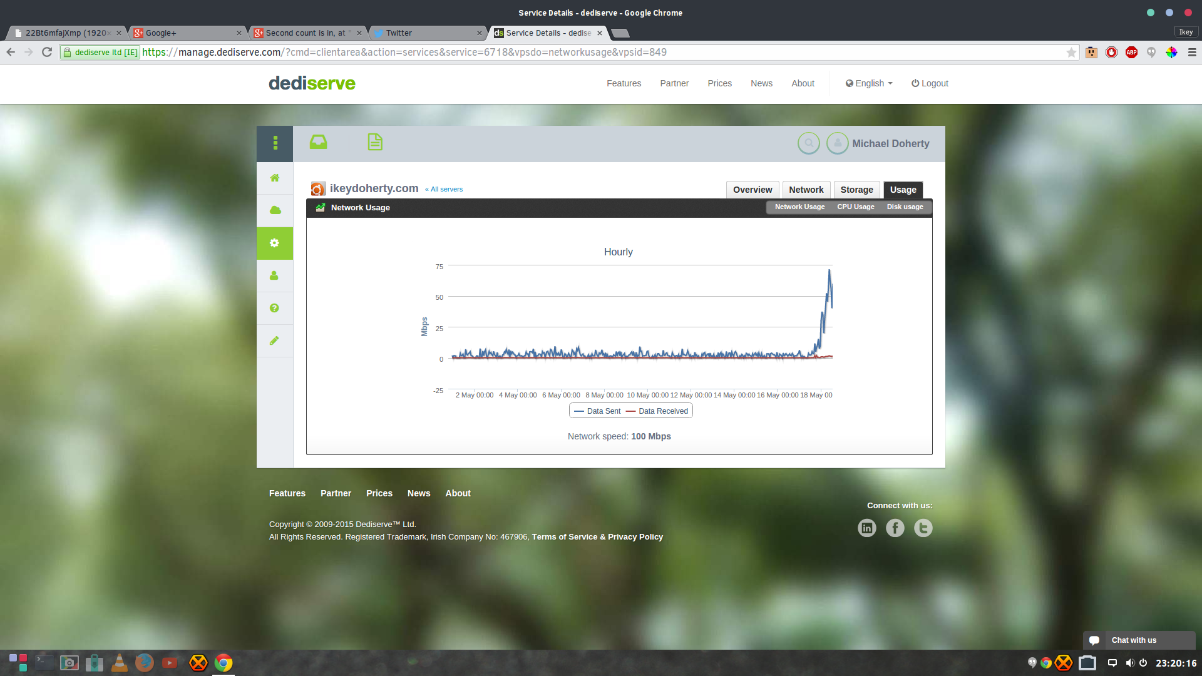Open the user profile icon in sidebar
Viewport: 1202px width, 676px height.
click(274, 275)
